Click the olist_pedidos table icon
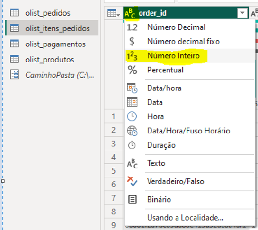Screen dimensions: 258x230 (x=15, y=12)
